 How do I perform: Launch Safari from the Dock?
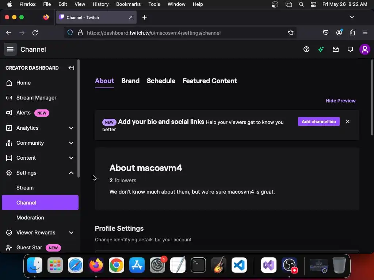[x=76, y=265]
